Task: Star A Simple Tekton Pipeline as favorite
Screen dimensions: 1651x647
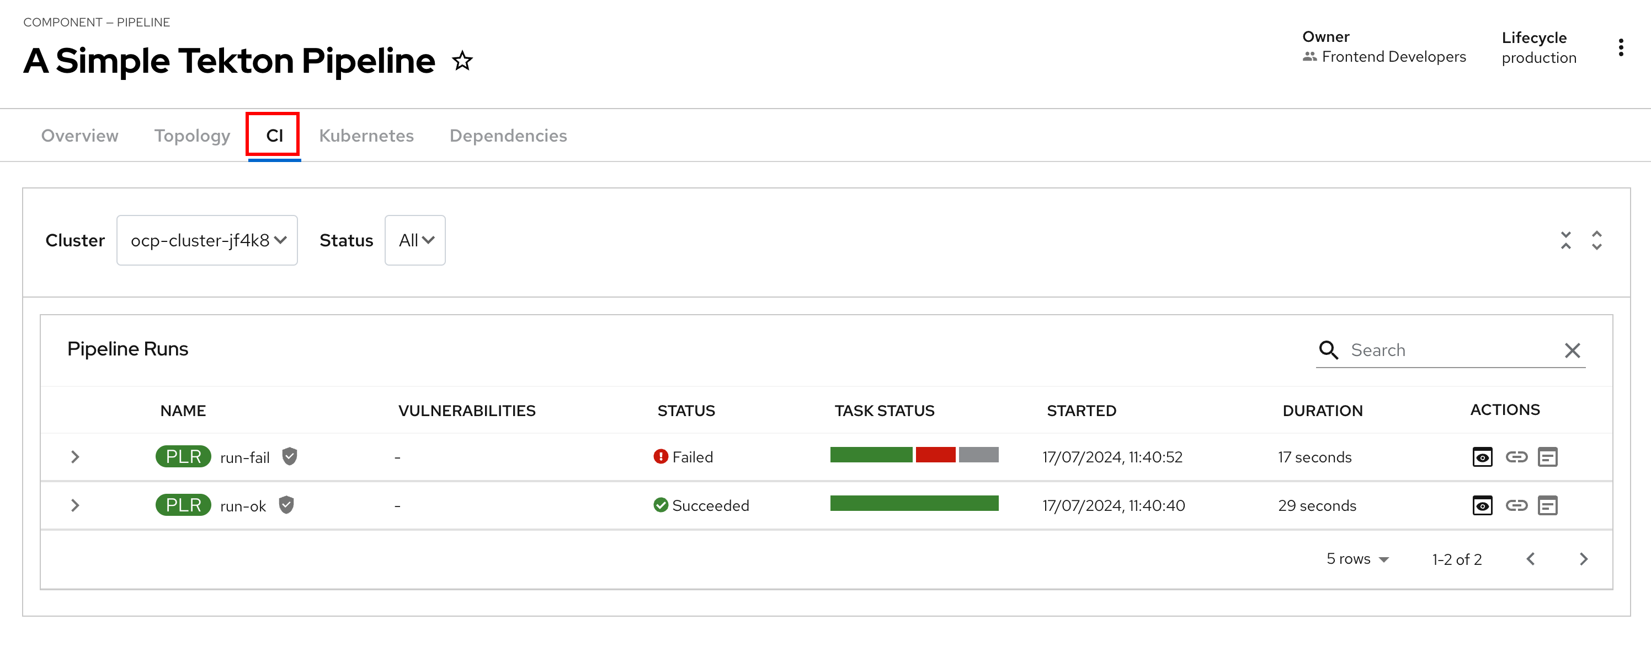Action: (462, 61)
